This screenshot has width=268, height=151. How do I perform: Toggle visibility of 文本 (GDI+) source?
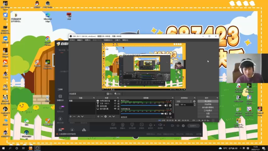(115, 103)
